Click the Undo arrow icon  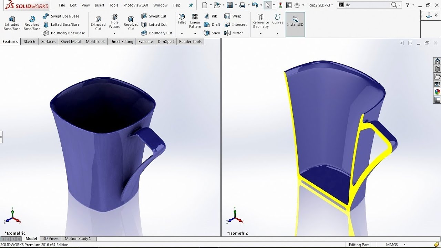point(255,5)
